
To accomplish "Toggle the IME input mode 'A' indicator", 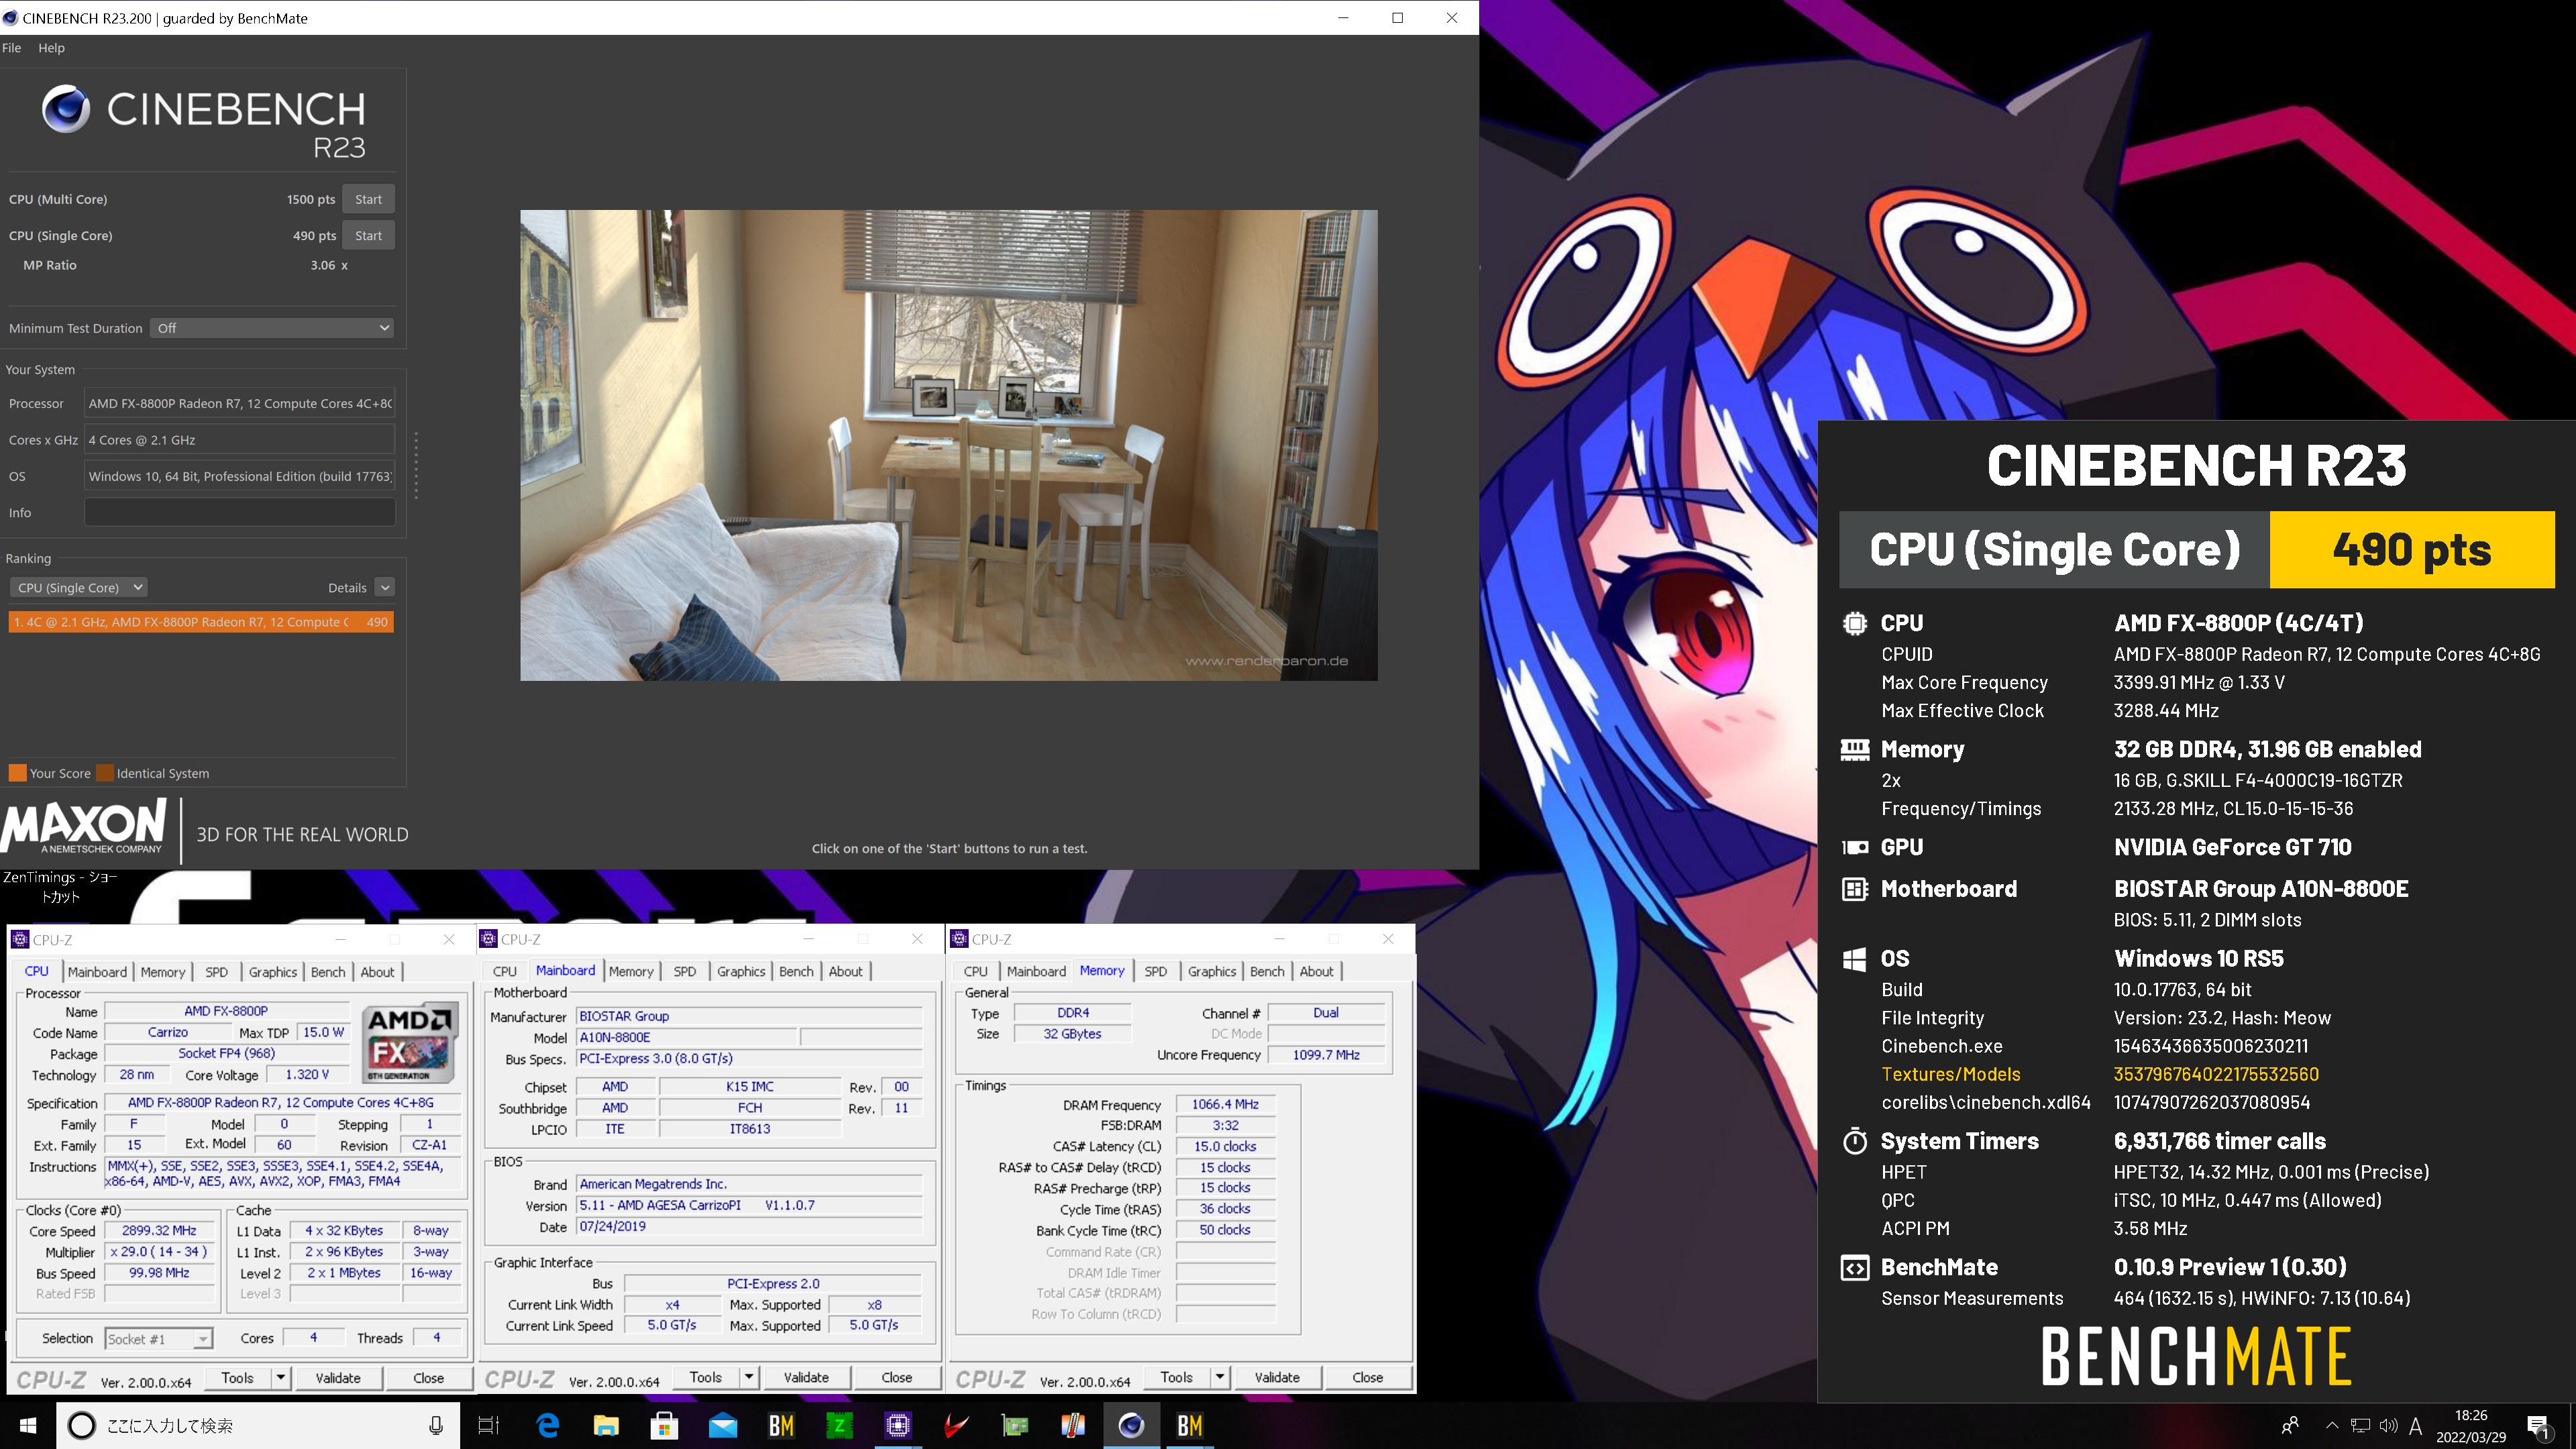I will click(x=2416, y=1426).
